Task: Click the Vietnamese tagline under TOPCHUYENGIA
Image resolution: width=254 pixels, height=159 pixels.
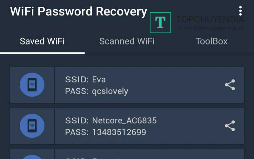Action: pos(210,28)
